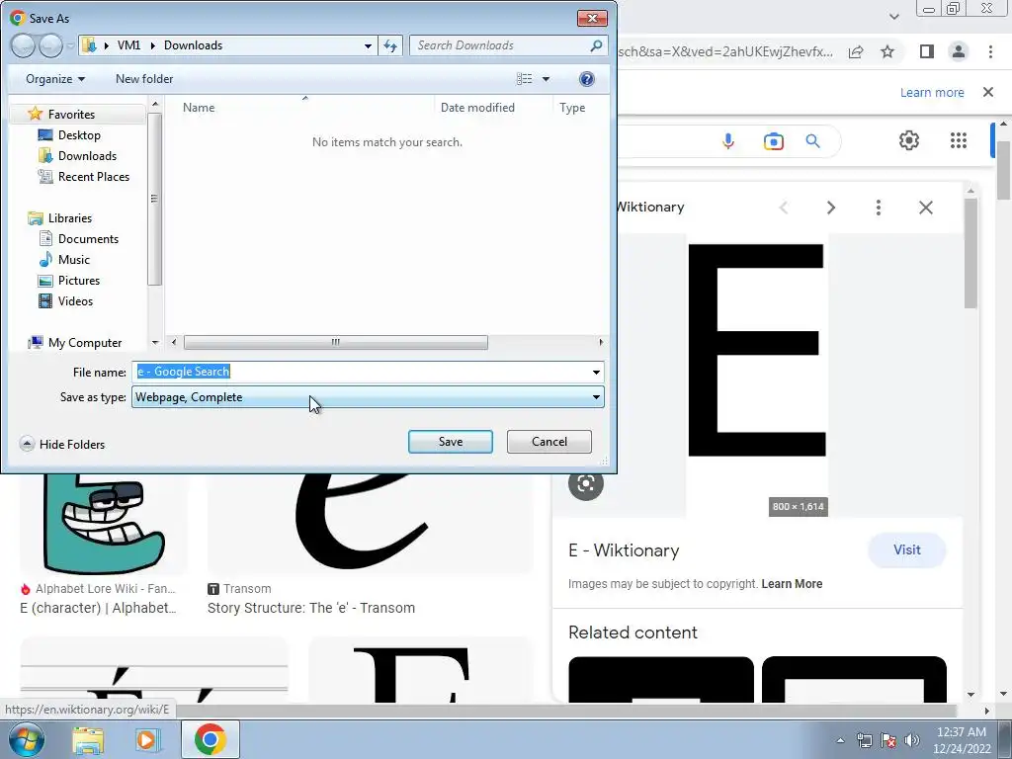Open Documents library
Viewport: 1012px width, 759px height.
click(x=88, y=239)
